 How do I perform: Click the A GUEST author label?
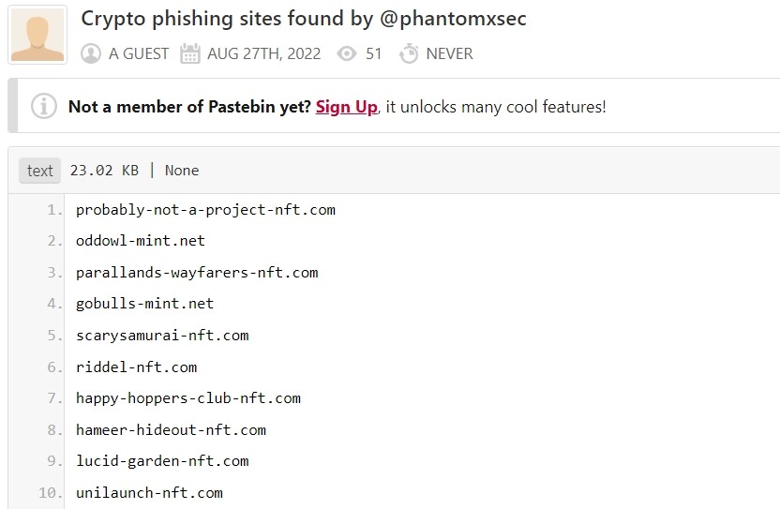coord(139,54)
